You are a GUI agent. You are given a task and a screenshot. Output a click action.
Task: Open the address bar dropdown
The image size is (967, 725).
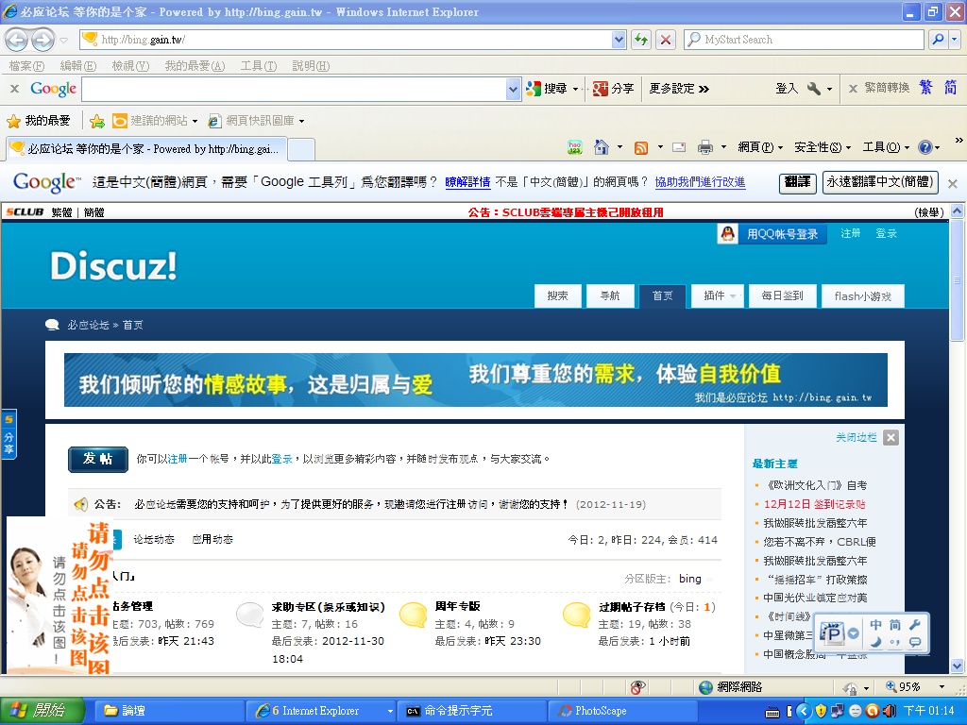(619, 40)
